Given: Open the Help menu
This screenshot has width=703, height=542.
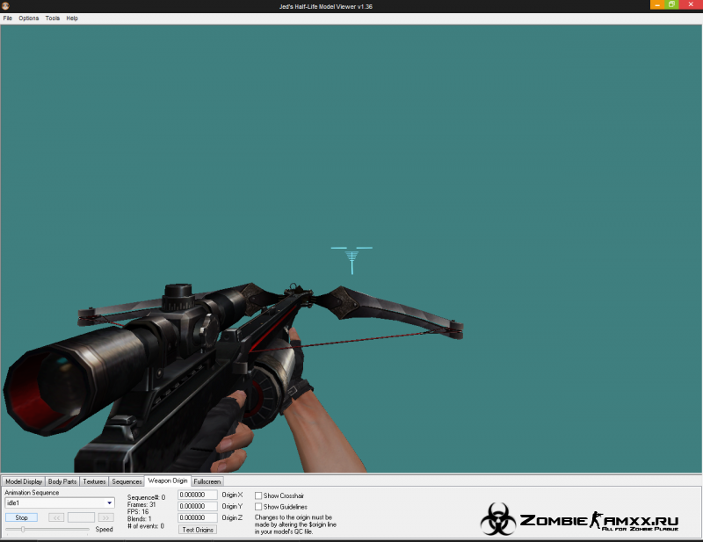Looking at the screenshot, I should [72, 18].
